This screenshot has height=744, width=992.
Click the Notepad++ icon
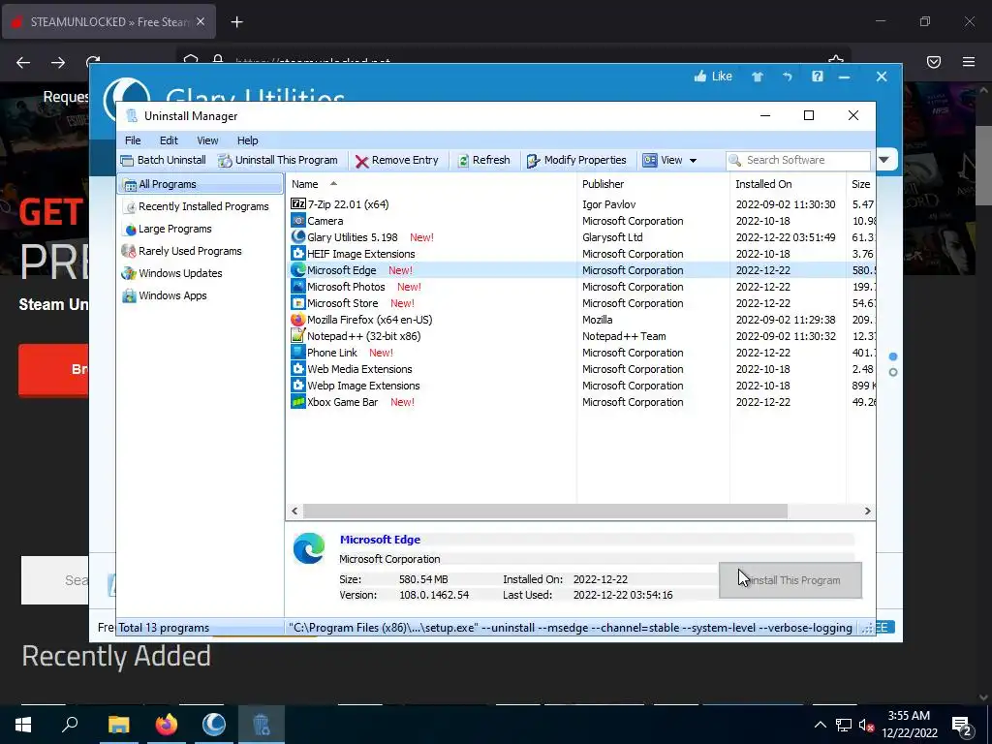click(298, 336)
